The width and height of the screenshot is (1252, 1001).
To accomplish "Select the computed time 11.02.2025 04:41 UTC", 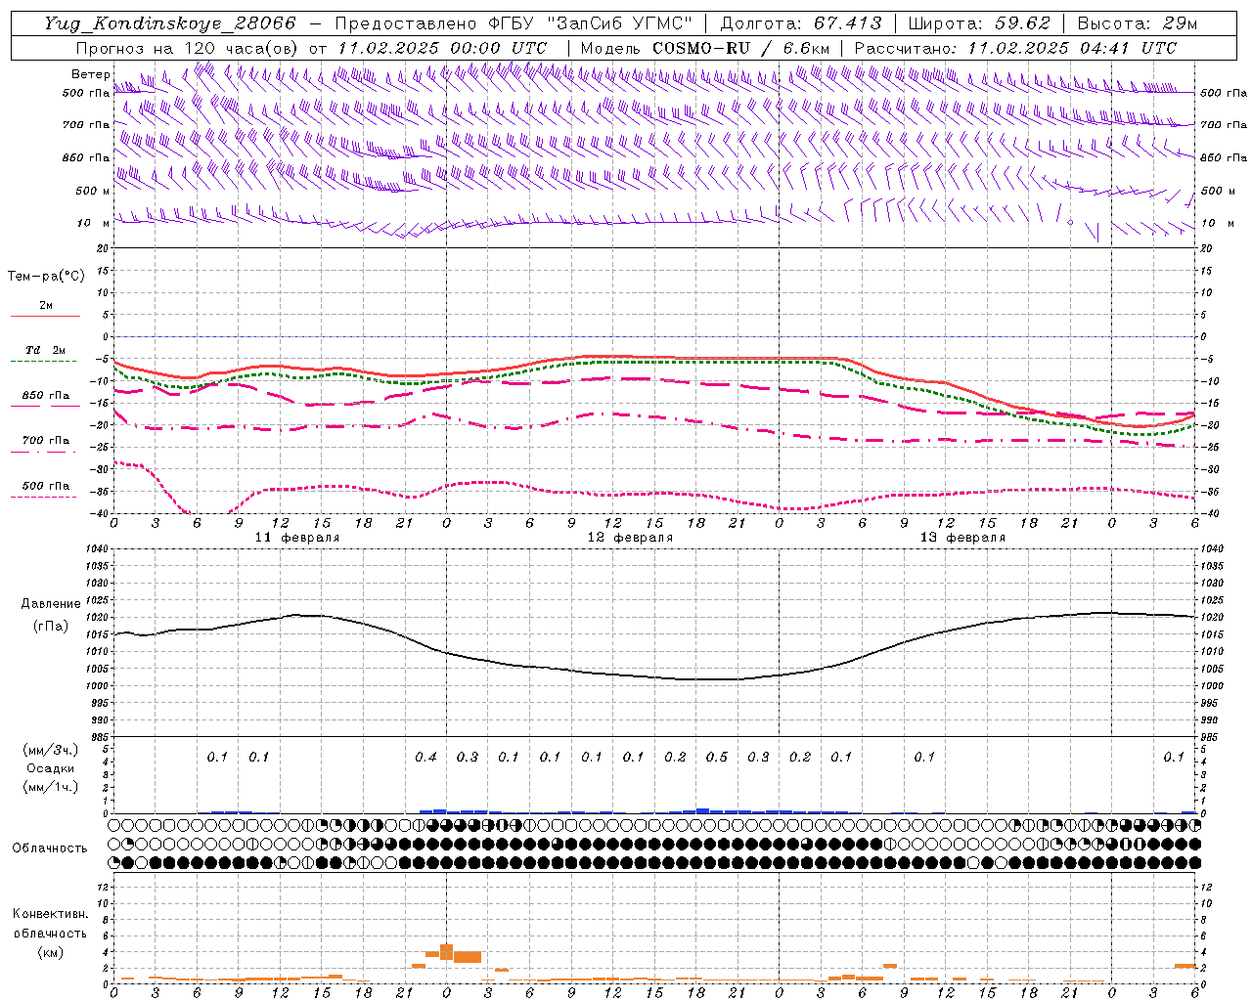I will [1072, 48].
